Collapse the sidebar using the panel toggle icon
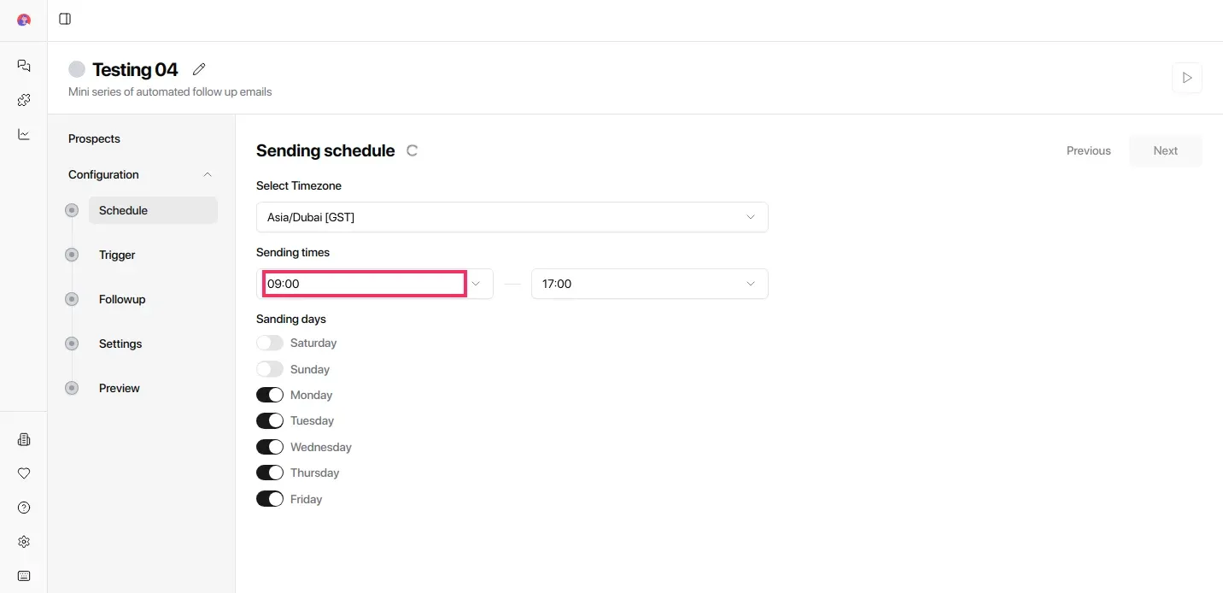This screenshot has width=1223, height=593. (64, 19)
